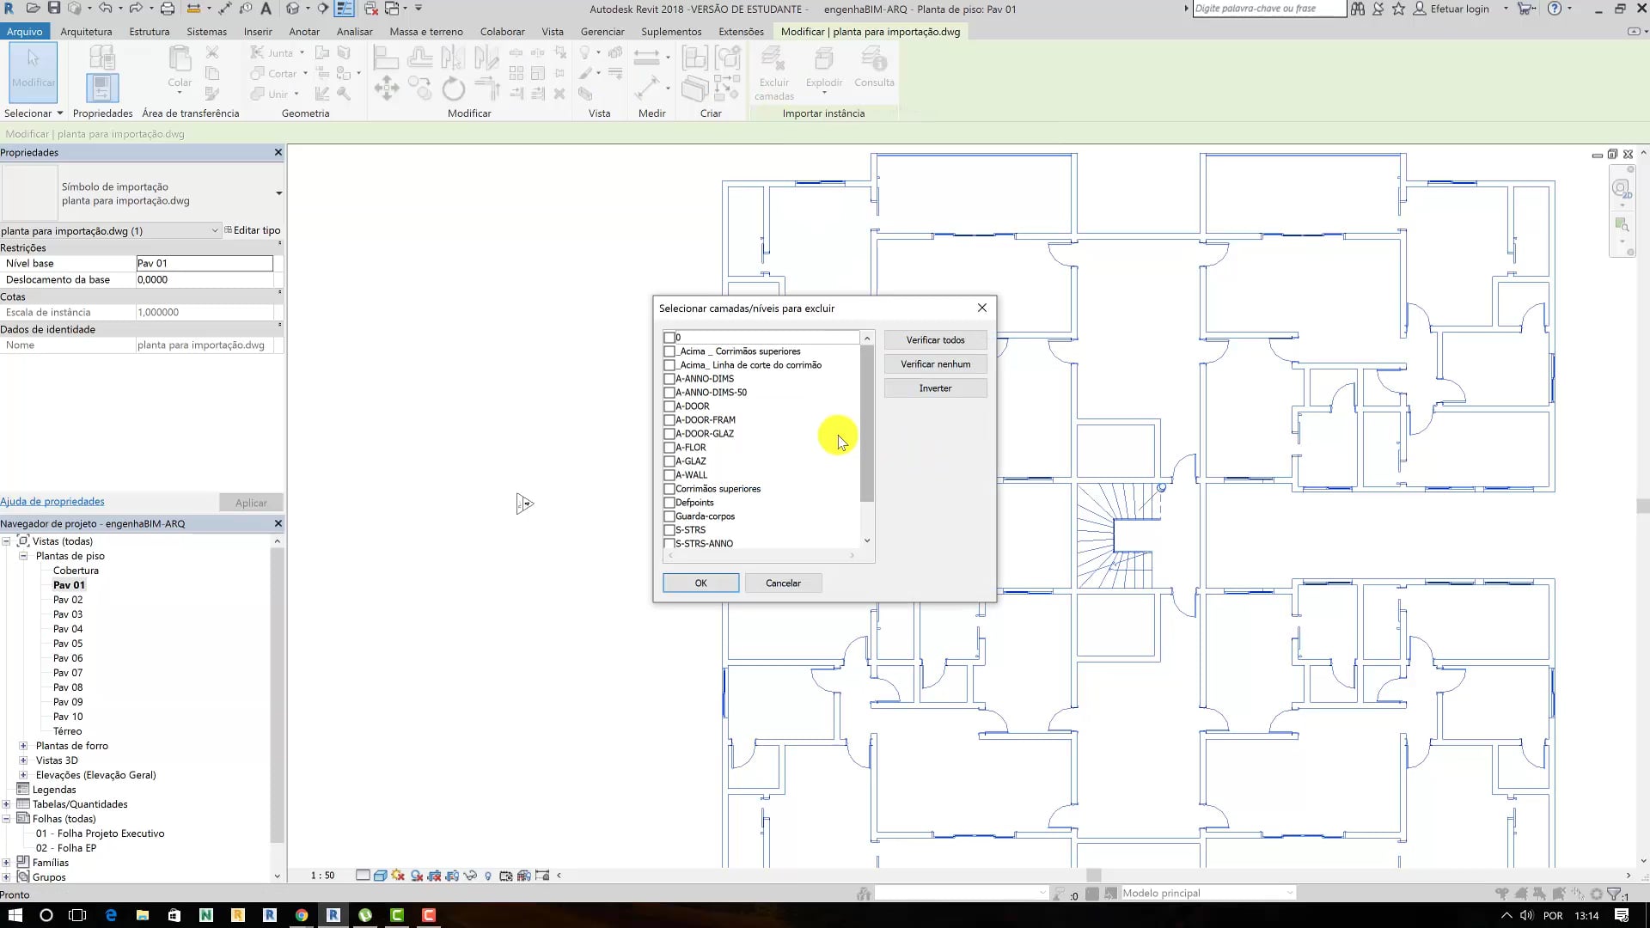Expand the Plantas de forro tree node
The height and width of the screenshot is (928, 1650).
point(23,746)
